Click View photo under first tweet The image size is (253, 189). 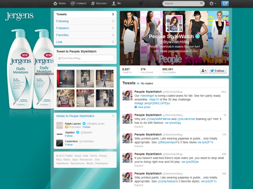click(x=144, y=107)
